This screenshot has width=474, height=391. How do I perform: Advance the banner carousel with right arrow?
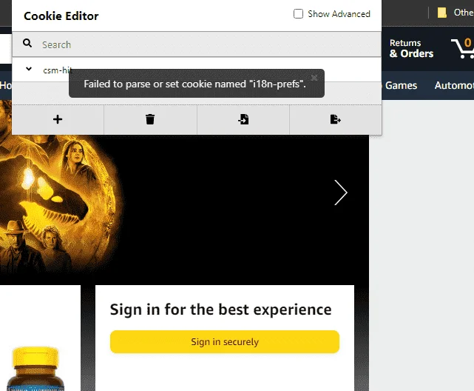coord(341,193)
